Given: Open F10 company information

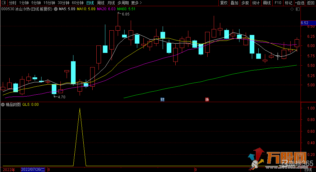Looking at the screenshot, I should 278,3.
